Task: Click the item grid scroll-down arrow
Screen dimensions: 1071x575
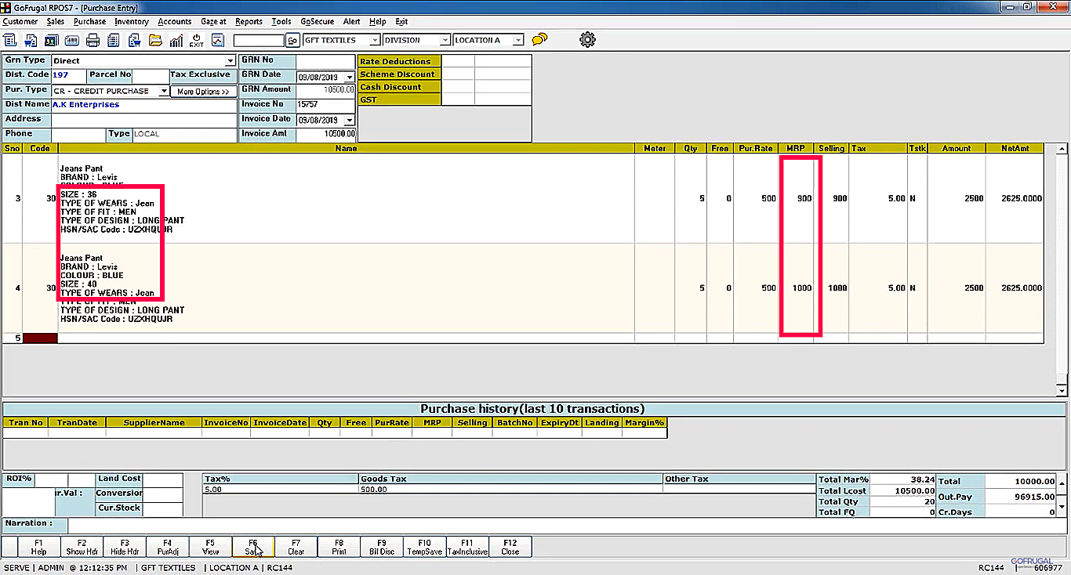Action: [1062, 390]
